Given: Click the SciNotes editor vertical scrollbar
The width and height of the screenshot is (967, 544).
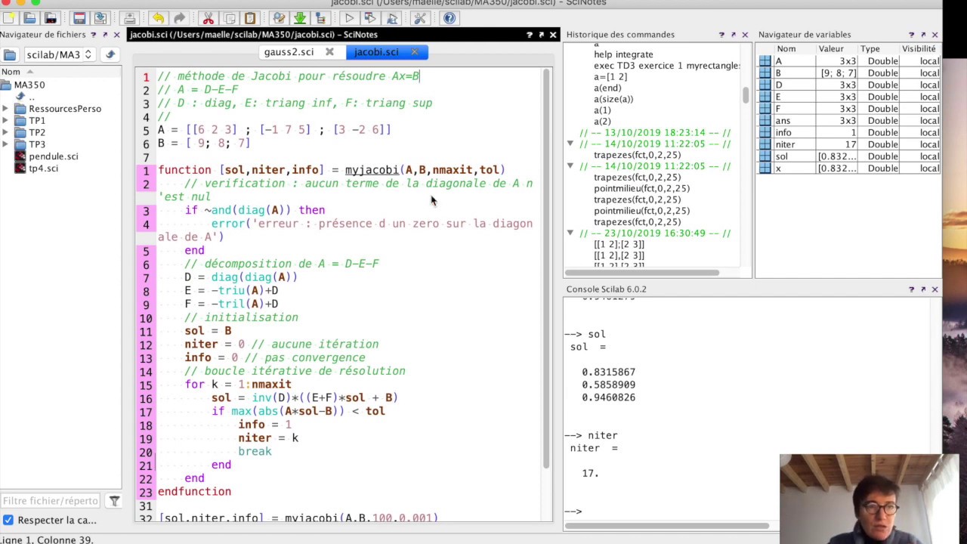Looking at the screenshot, I should [547, 268].
